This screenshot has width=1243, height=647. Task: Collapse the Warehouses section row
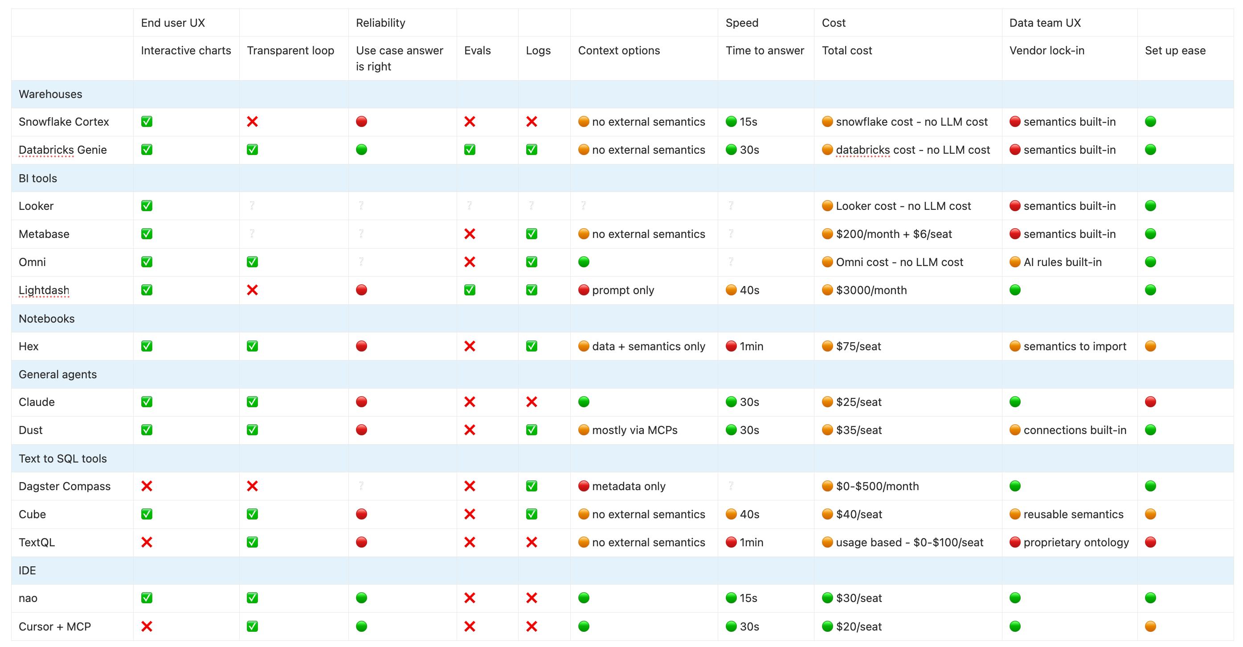click(50, 94)
